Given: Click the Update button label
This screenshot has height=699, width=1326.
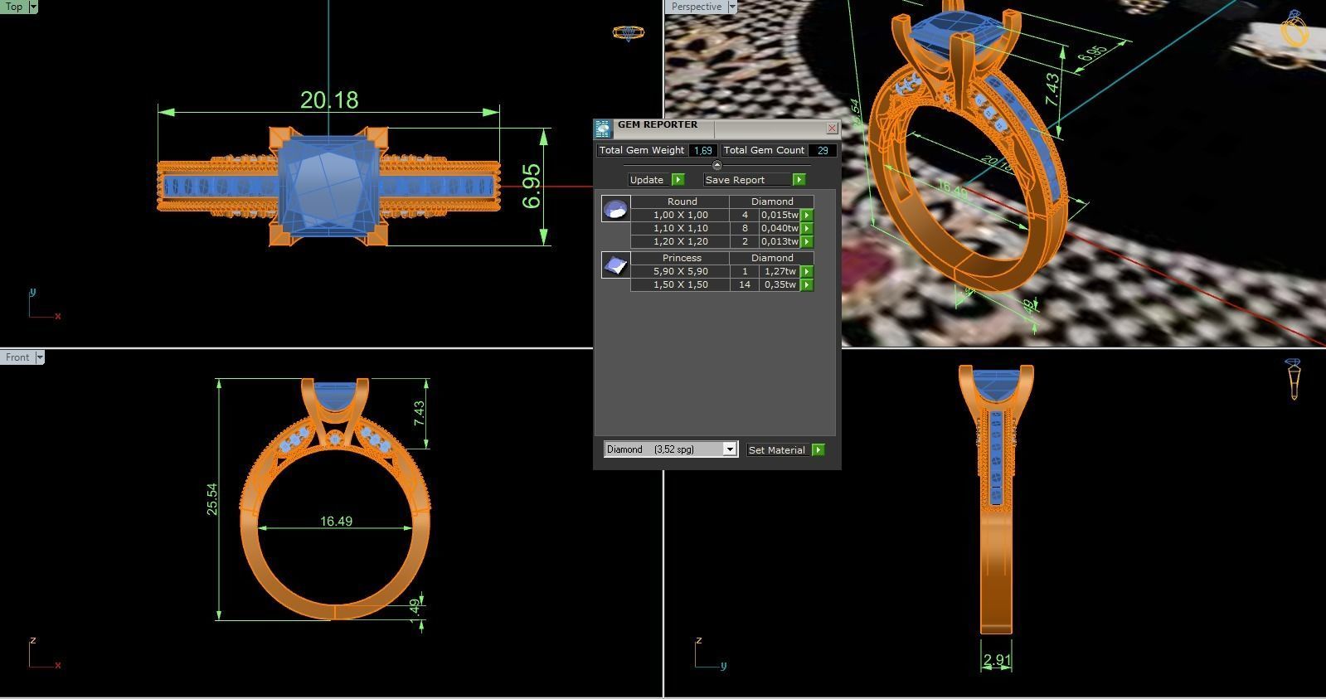Looking at the screenshot, I should click(647, 180).
